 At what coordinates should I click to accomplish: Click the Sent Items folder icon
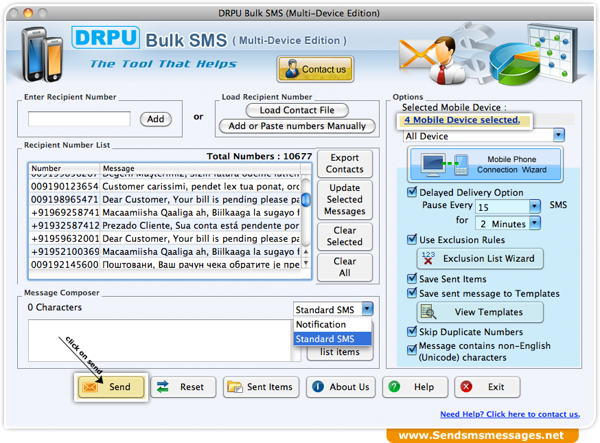pyautogui.click(x=235, y=387)
